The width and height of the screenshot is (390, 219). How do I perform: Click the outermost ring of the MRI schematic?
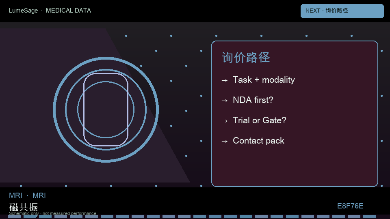pos(106,58)
